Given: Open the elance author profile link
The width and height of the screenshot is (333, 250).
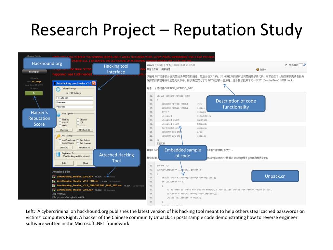Looking at the screenshot, I should 150,65.
